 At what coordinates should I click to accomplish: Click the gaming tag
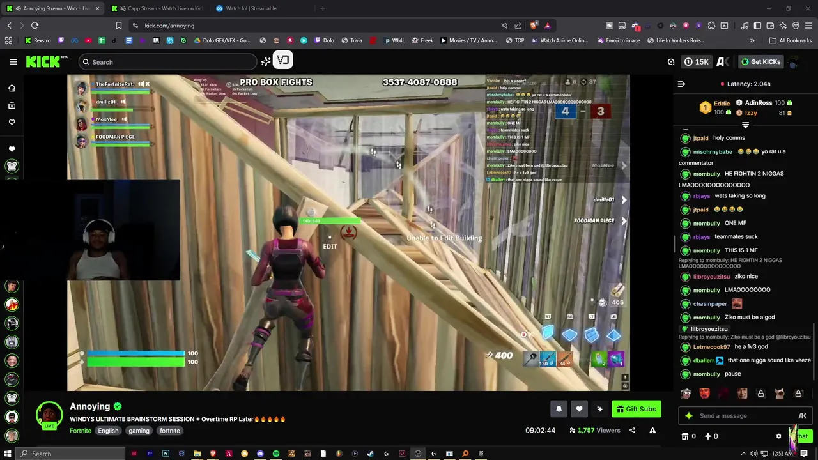tap(139, 431)
